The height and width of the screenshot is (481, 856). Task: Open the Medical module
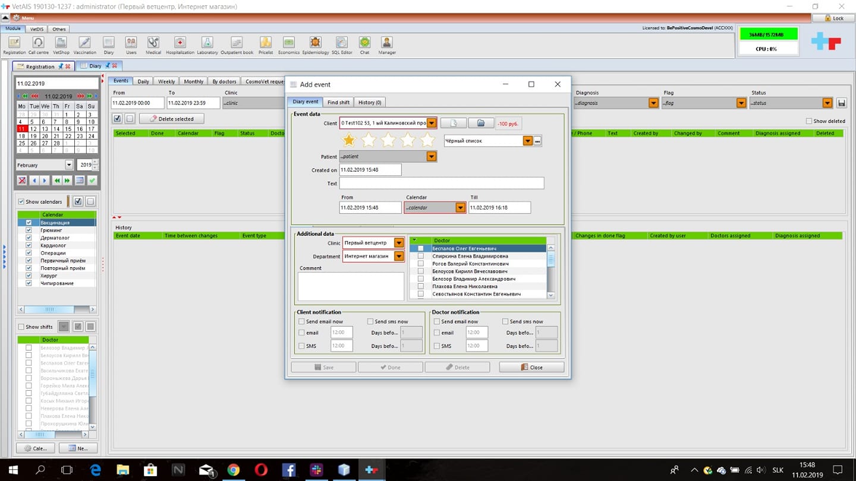pos(153,45)
